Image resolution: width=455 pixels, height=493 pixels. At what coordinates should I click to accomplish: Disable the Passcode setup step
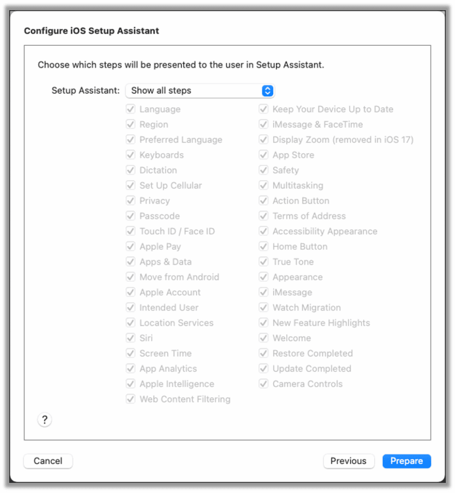pos(130,216)
